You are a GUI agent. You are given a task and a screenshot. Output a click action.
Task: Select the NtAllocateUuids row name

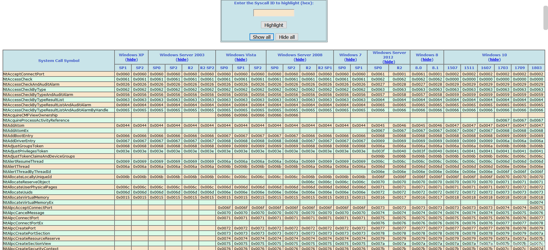[18, 192]
